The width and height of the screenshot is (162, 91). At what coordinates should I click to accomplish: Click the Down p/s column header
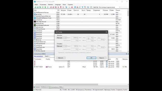click(76, 10)
